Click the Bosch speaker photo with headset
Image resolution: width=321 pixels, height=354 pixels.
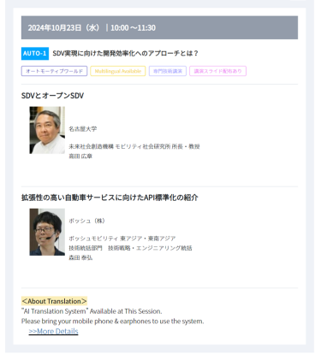pyautogui.click(x=47, y=232)
